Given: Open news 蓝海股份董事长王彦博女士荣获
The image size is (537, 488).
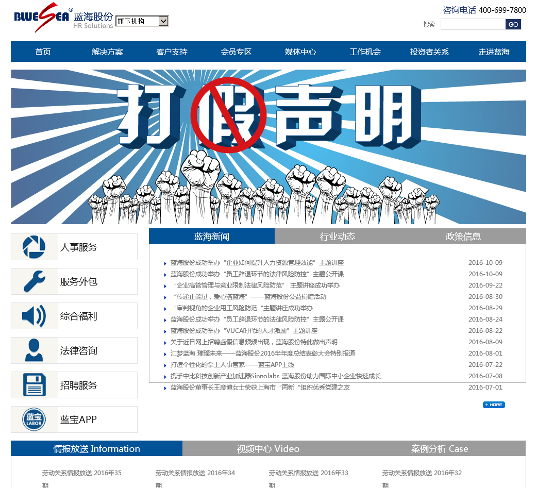Looking at the screenshot, I should point(260,388).
